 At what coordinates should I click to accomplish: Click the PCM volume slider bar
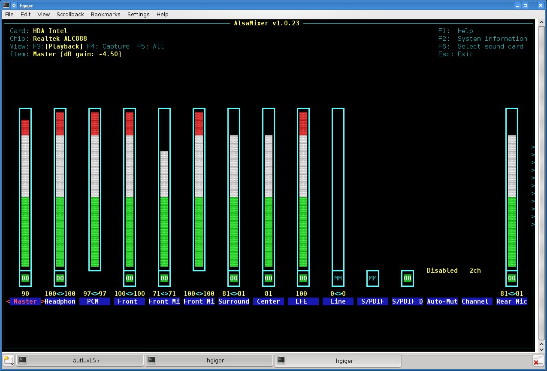coord(95,189)
